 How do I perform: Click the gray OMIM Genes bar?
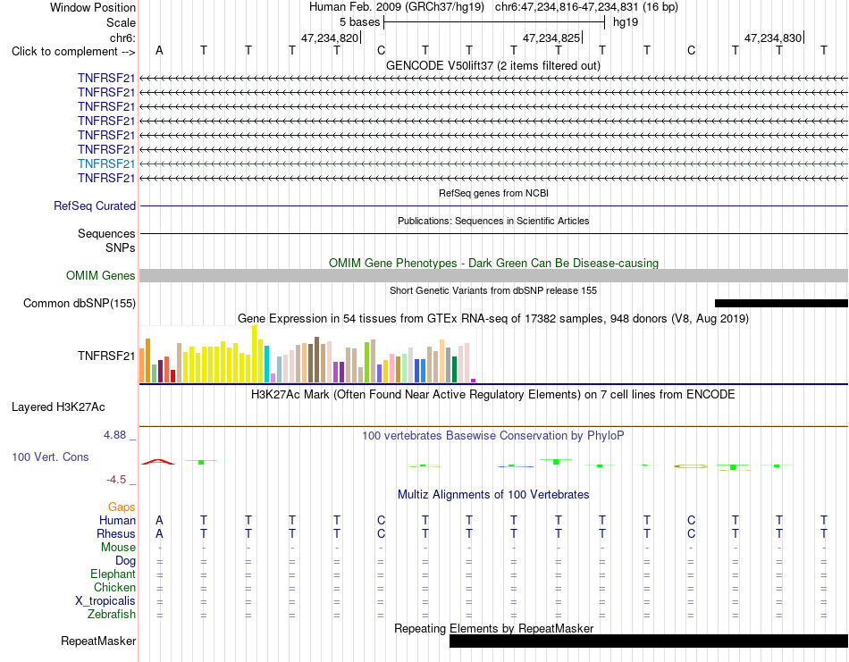pos(494,275)
